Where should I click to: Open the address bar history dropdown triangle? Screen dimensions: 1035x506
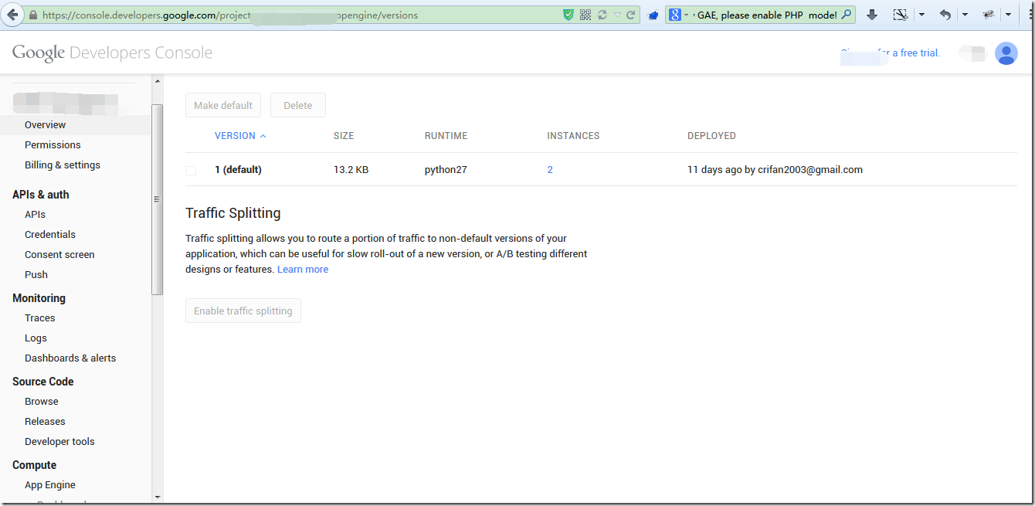[617, 15]
